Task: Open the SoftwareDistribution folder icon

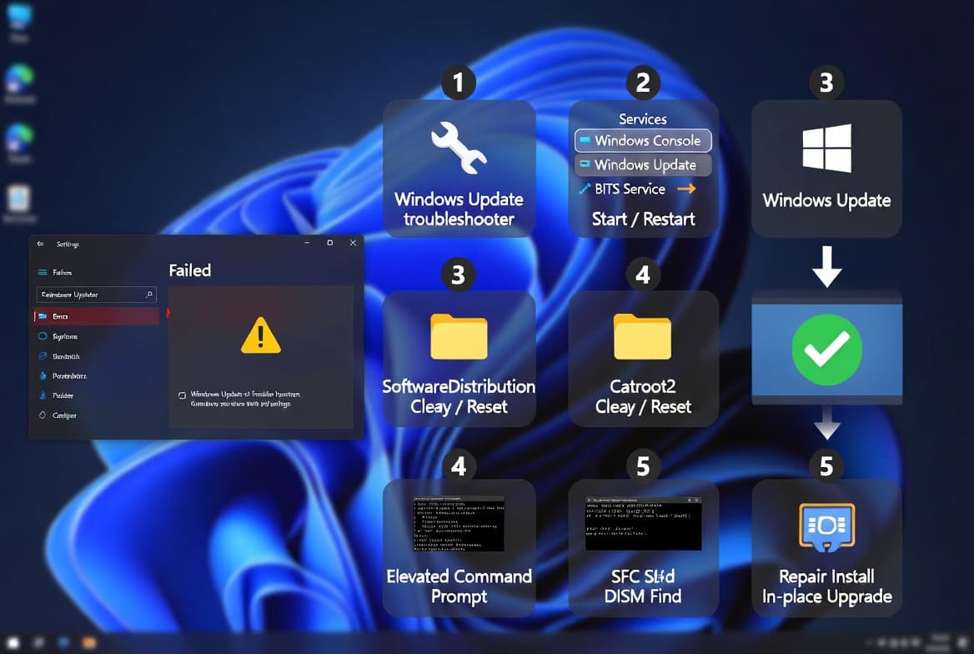Action: click(x=459, y=336)
